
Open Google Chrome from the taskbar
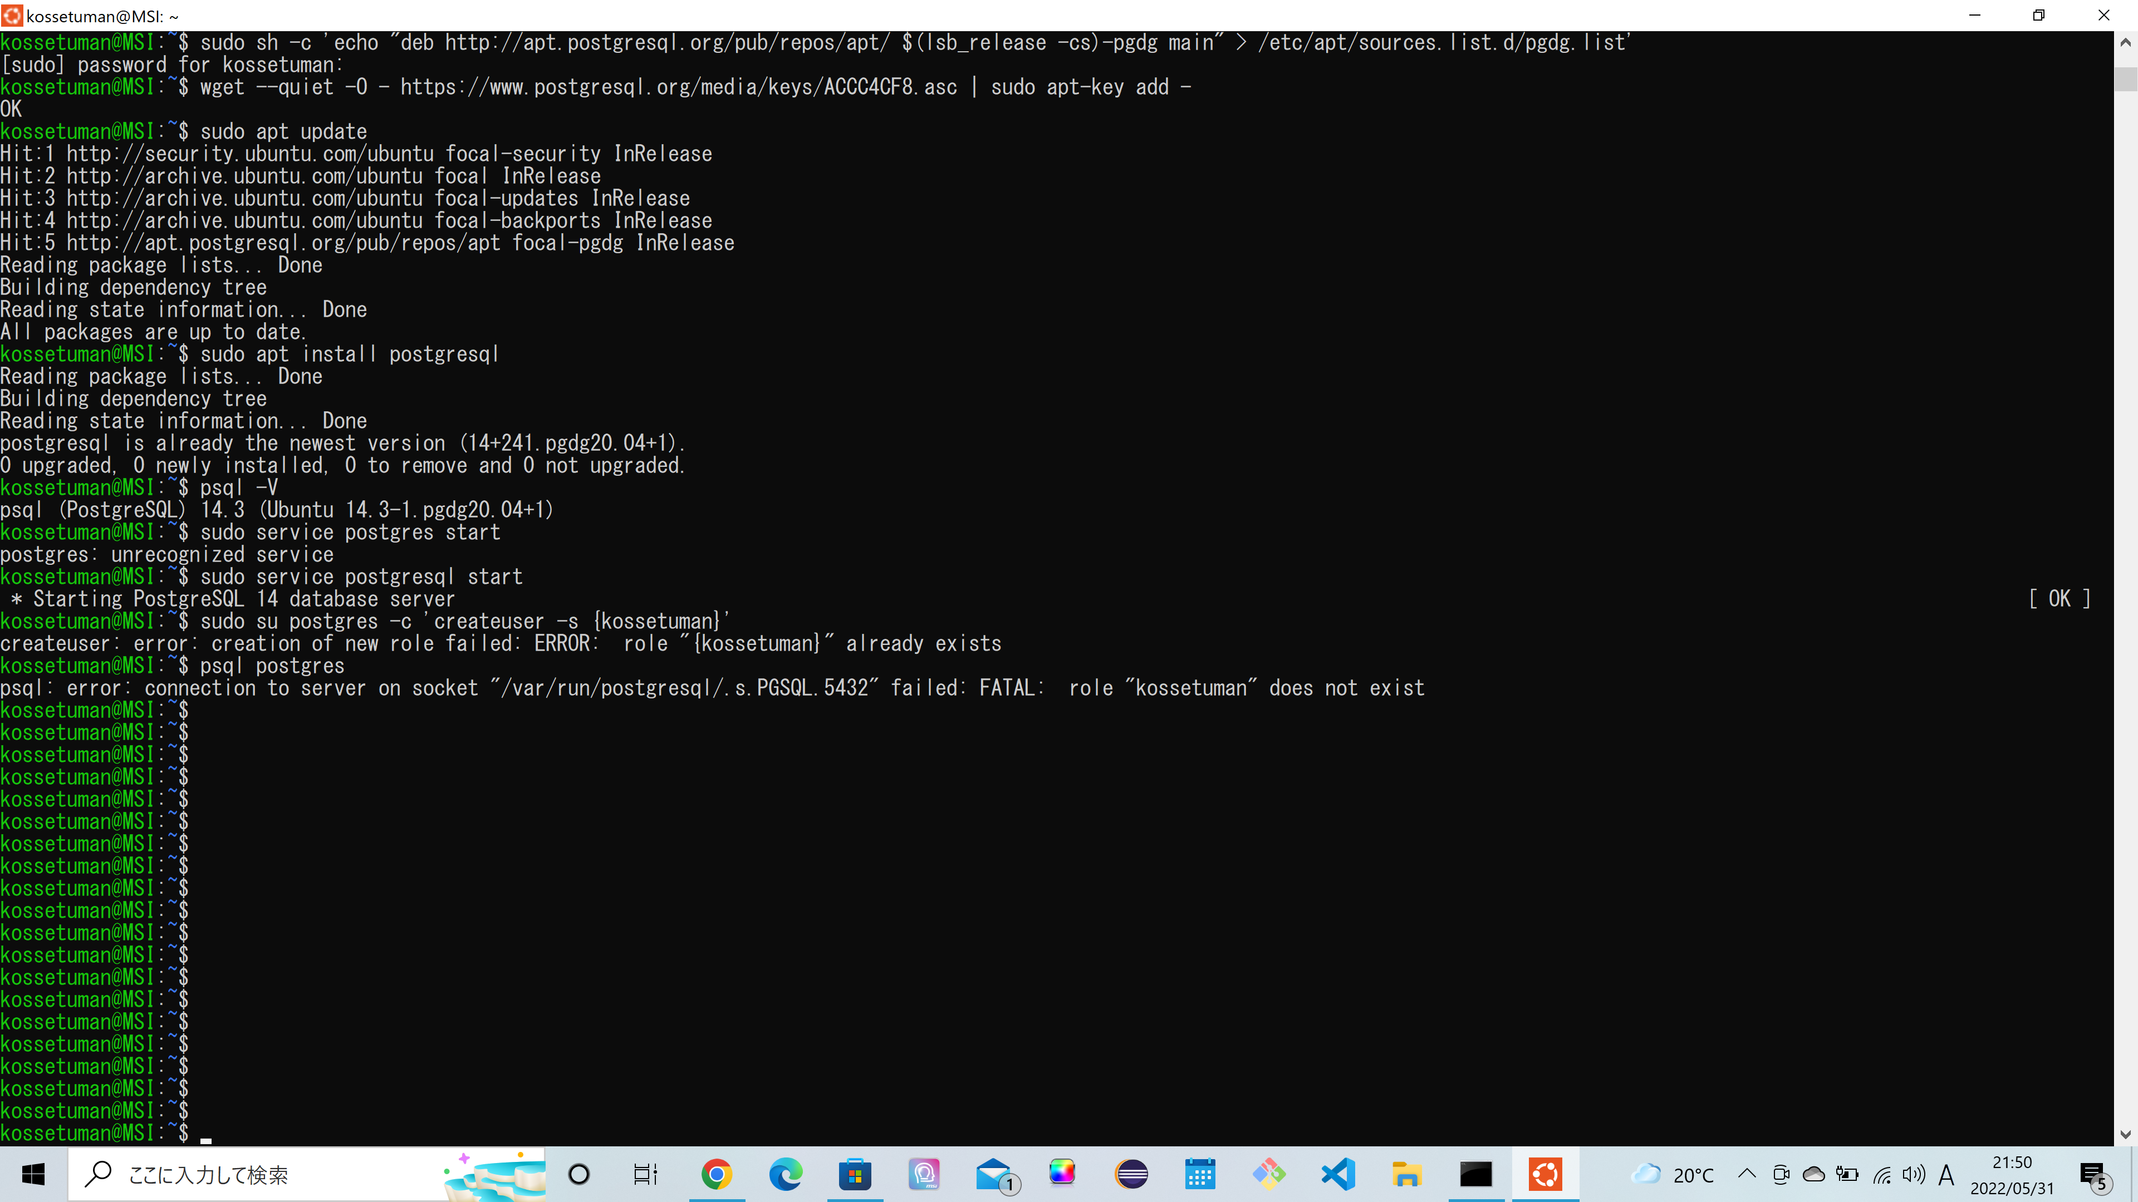(x=716, y=1175)
